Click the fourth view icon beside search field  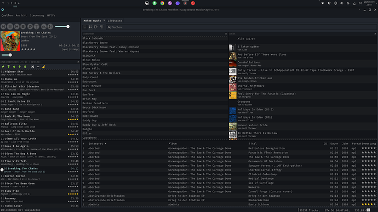(x=101, y=27)
